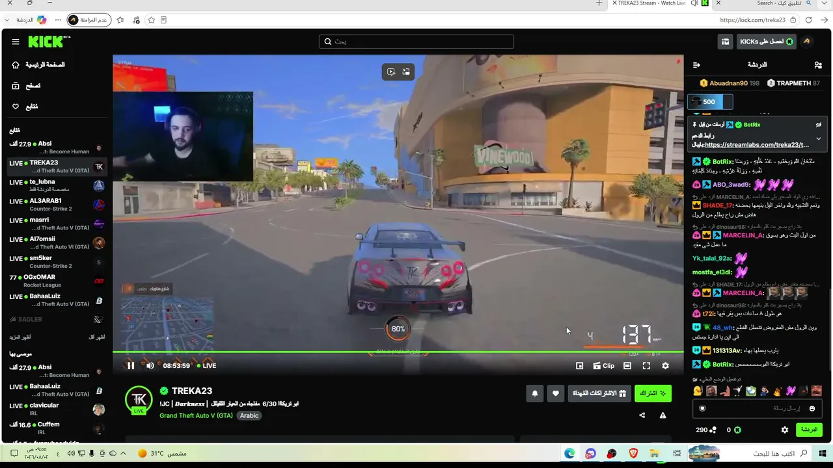Open the Kick hamburger menu

(16, 42)
